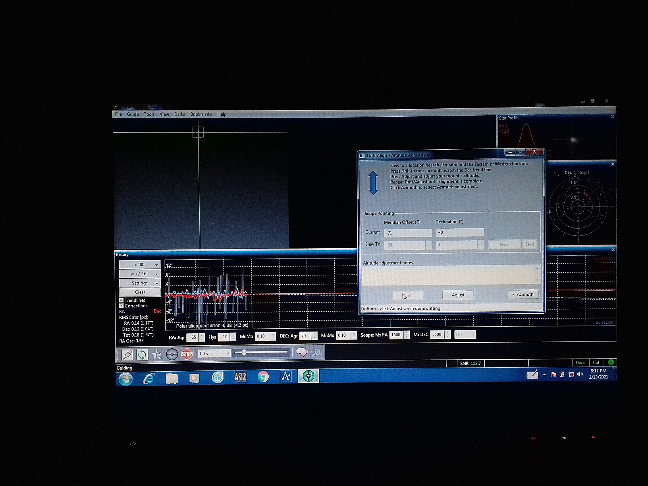This screenshot has height=486, width=648.
Task: Adjust the RA Agr spinner arrows
Action: [x=202, y=337]
